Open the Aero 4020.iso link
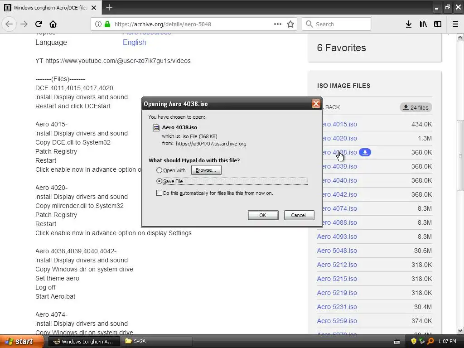464x348 pixels. click(339, 138)
